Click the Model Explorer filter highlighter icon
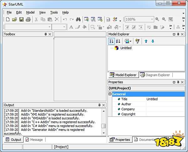This screenshot has width=188, height=152. point(138,41)
